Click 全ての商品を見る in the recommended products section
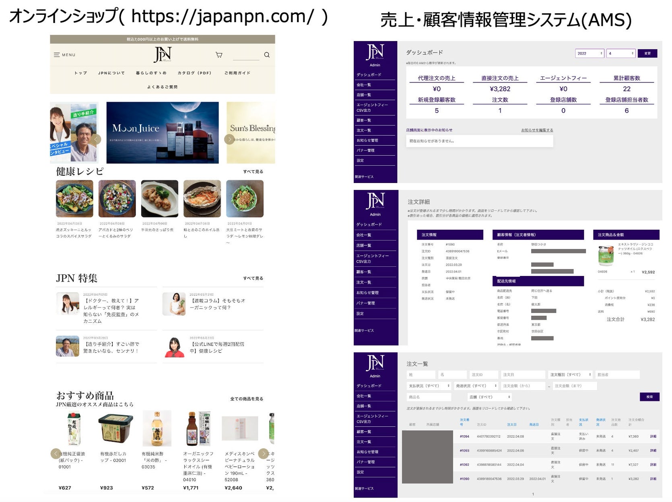 [247, 399]
